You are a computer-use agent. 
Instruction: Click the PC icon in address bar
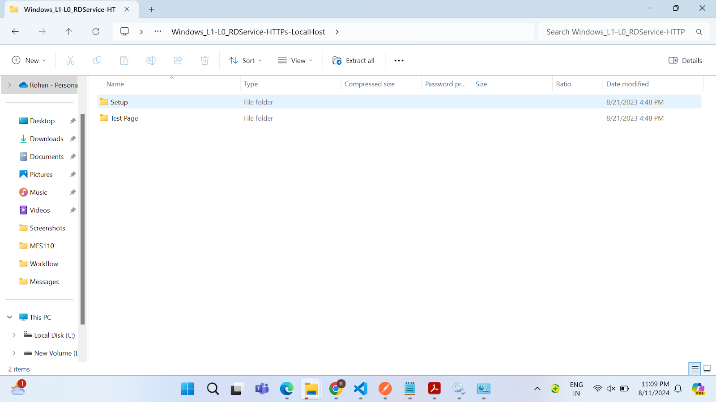pyautogui.click(x=124, y=32)
